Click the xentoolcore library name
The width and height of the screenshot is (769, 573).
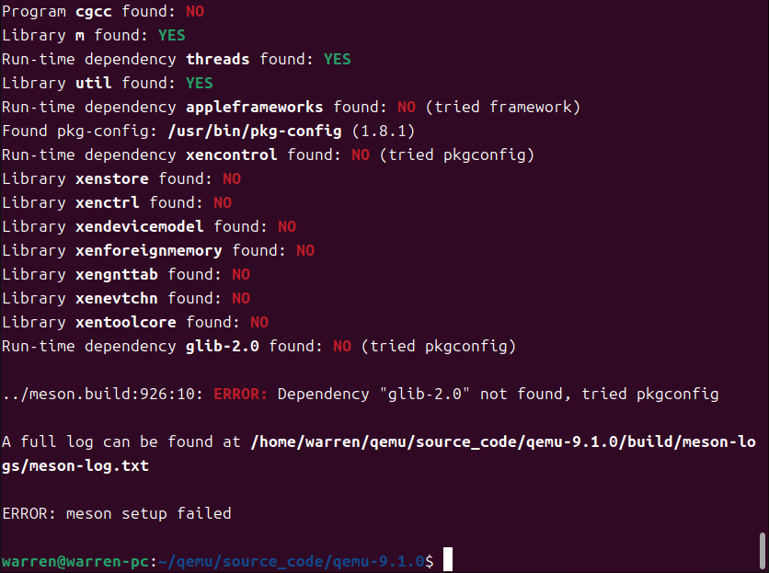125,322
